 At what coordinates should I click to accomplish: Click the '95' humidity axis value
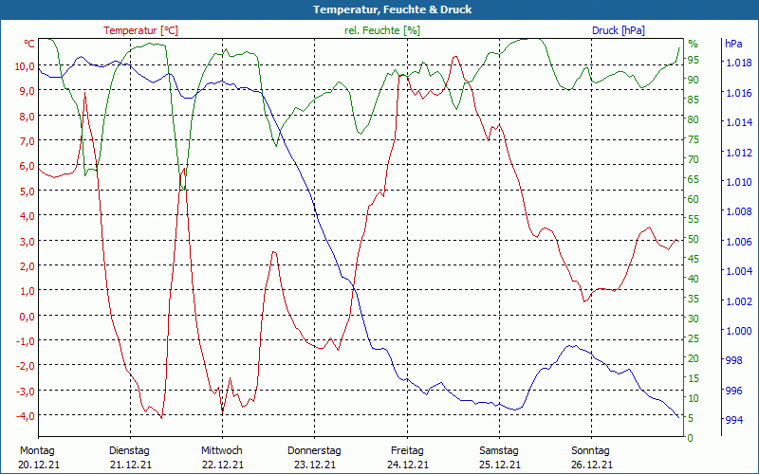[x=693, y=60]
